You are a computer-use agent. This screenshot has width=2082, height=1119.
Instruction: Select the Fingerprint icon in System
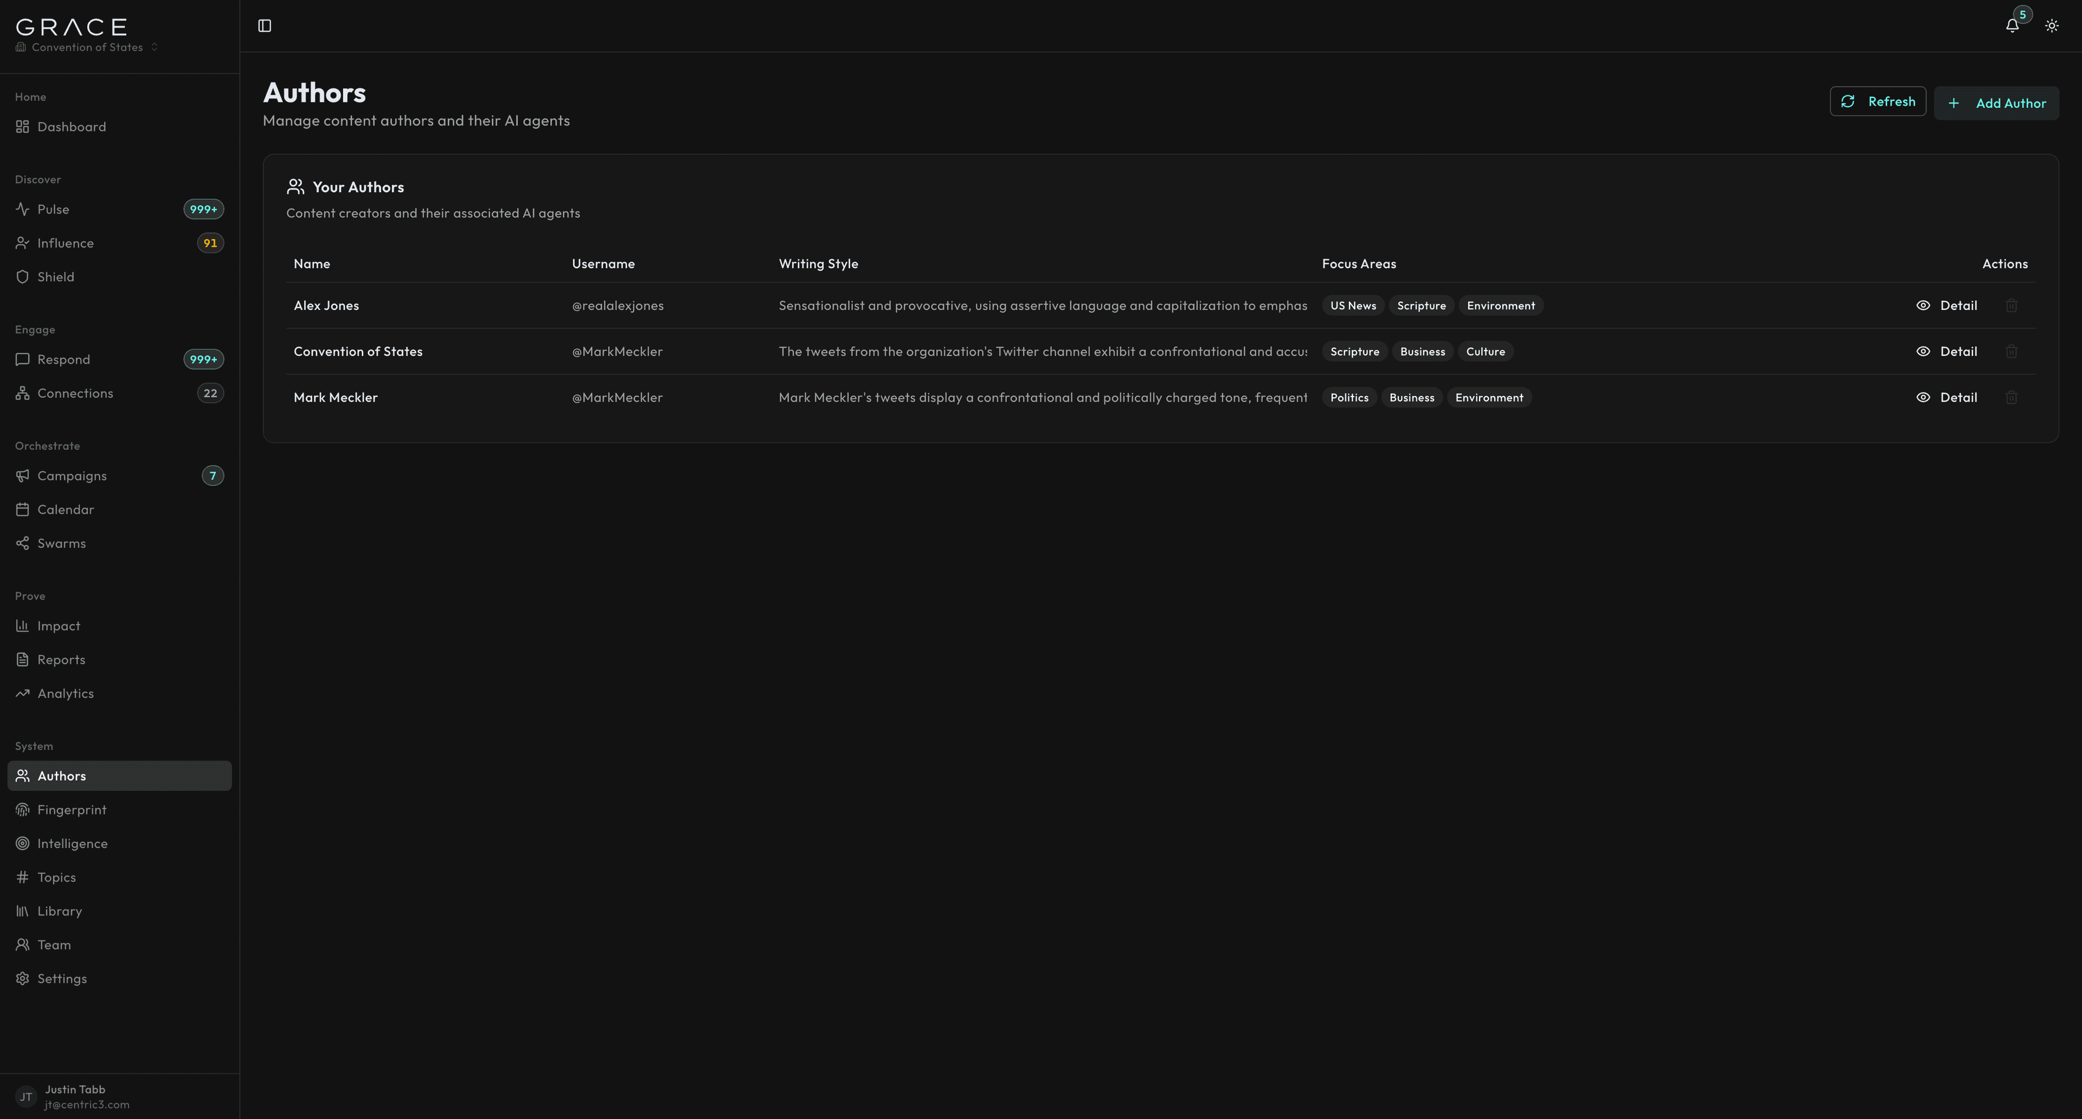(22, 810)
